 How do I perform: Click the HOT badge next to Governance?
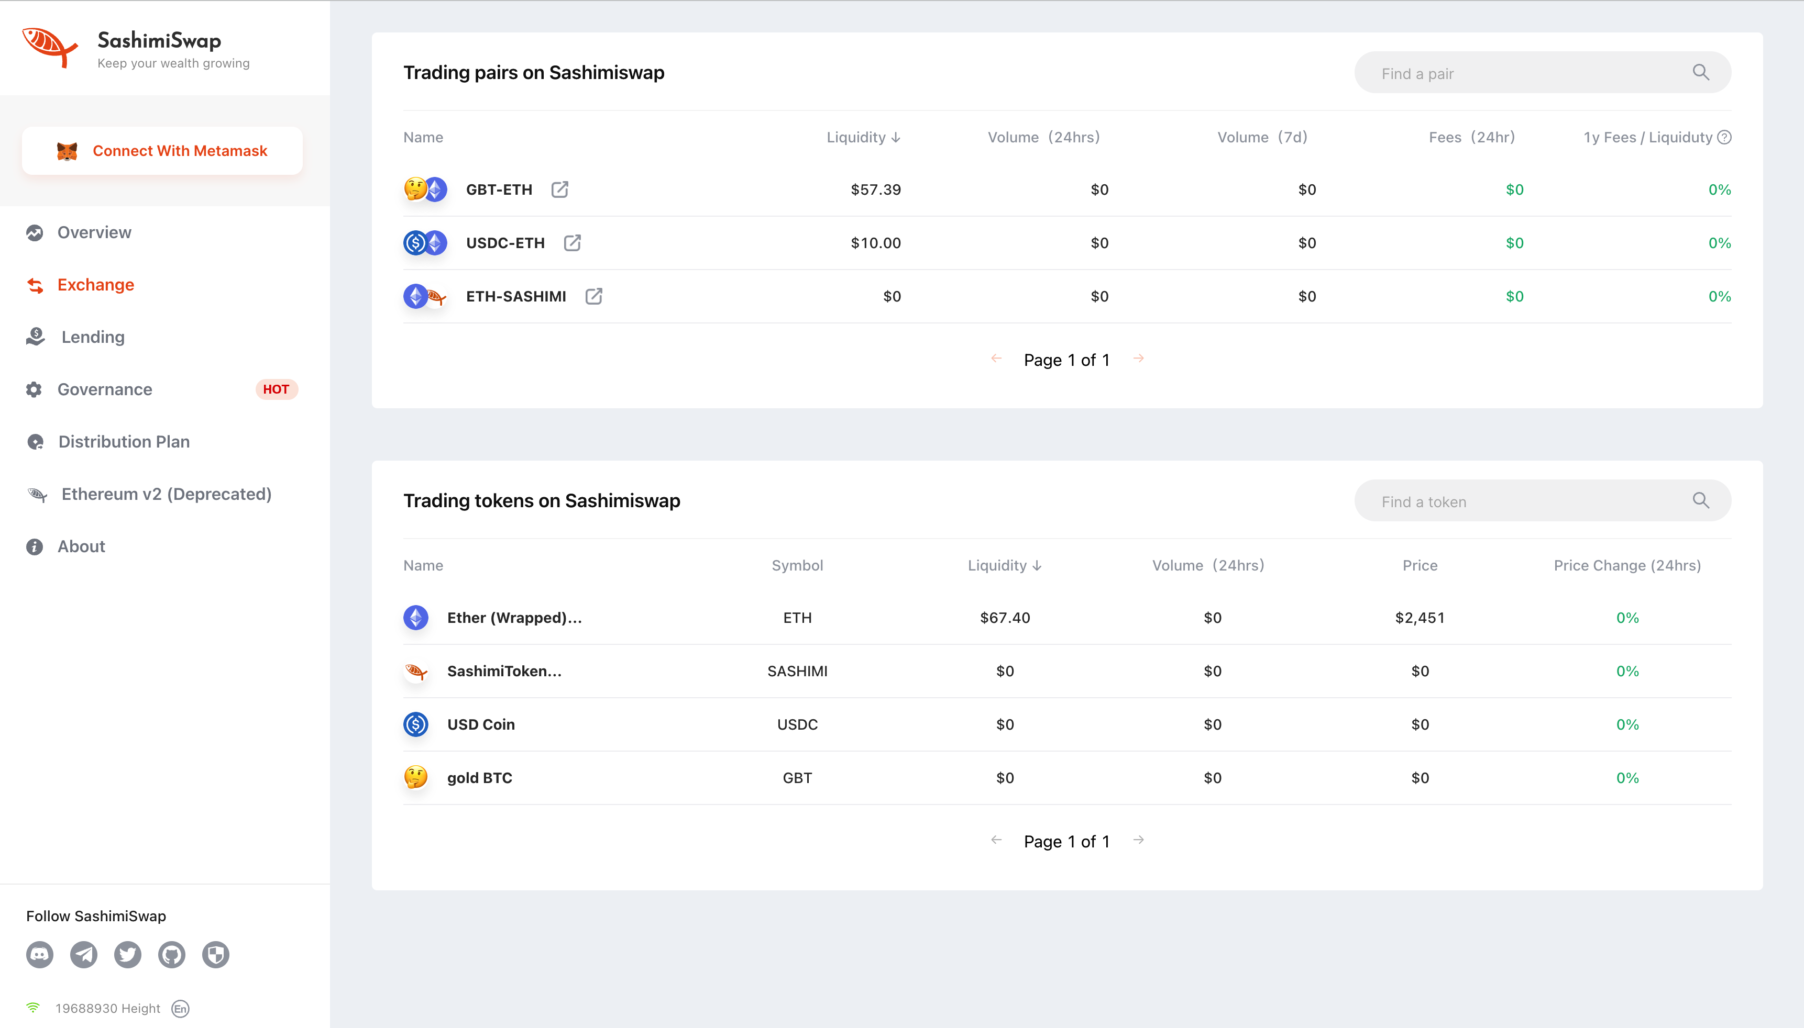coord(276,389)
